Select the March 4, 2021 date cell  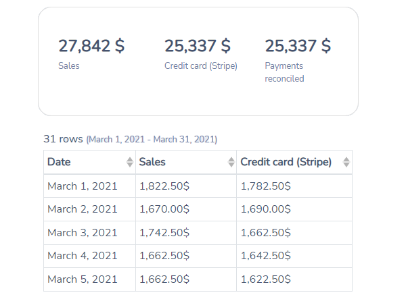pyautogui.click(x=89, y=256)
